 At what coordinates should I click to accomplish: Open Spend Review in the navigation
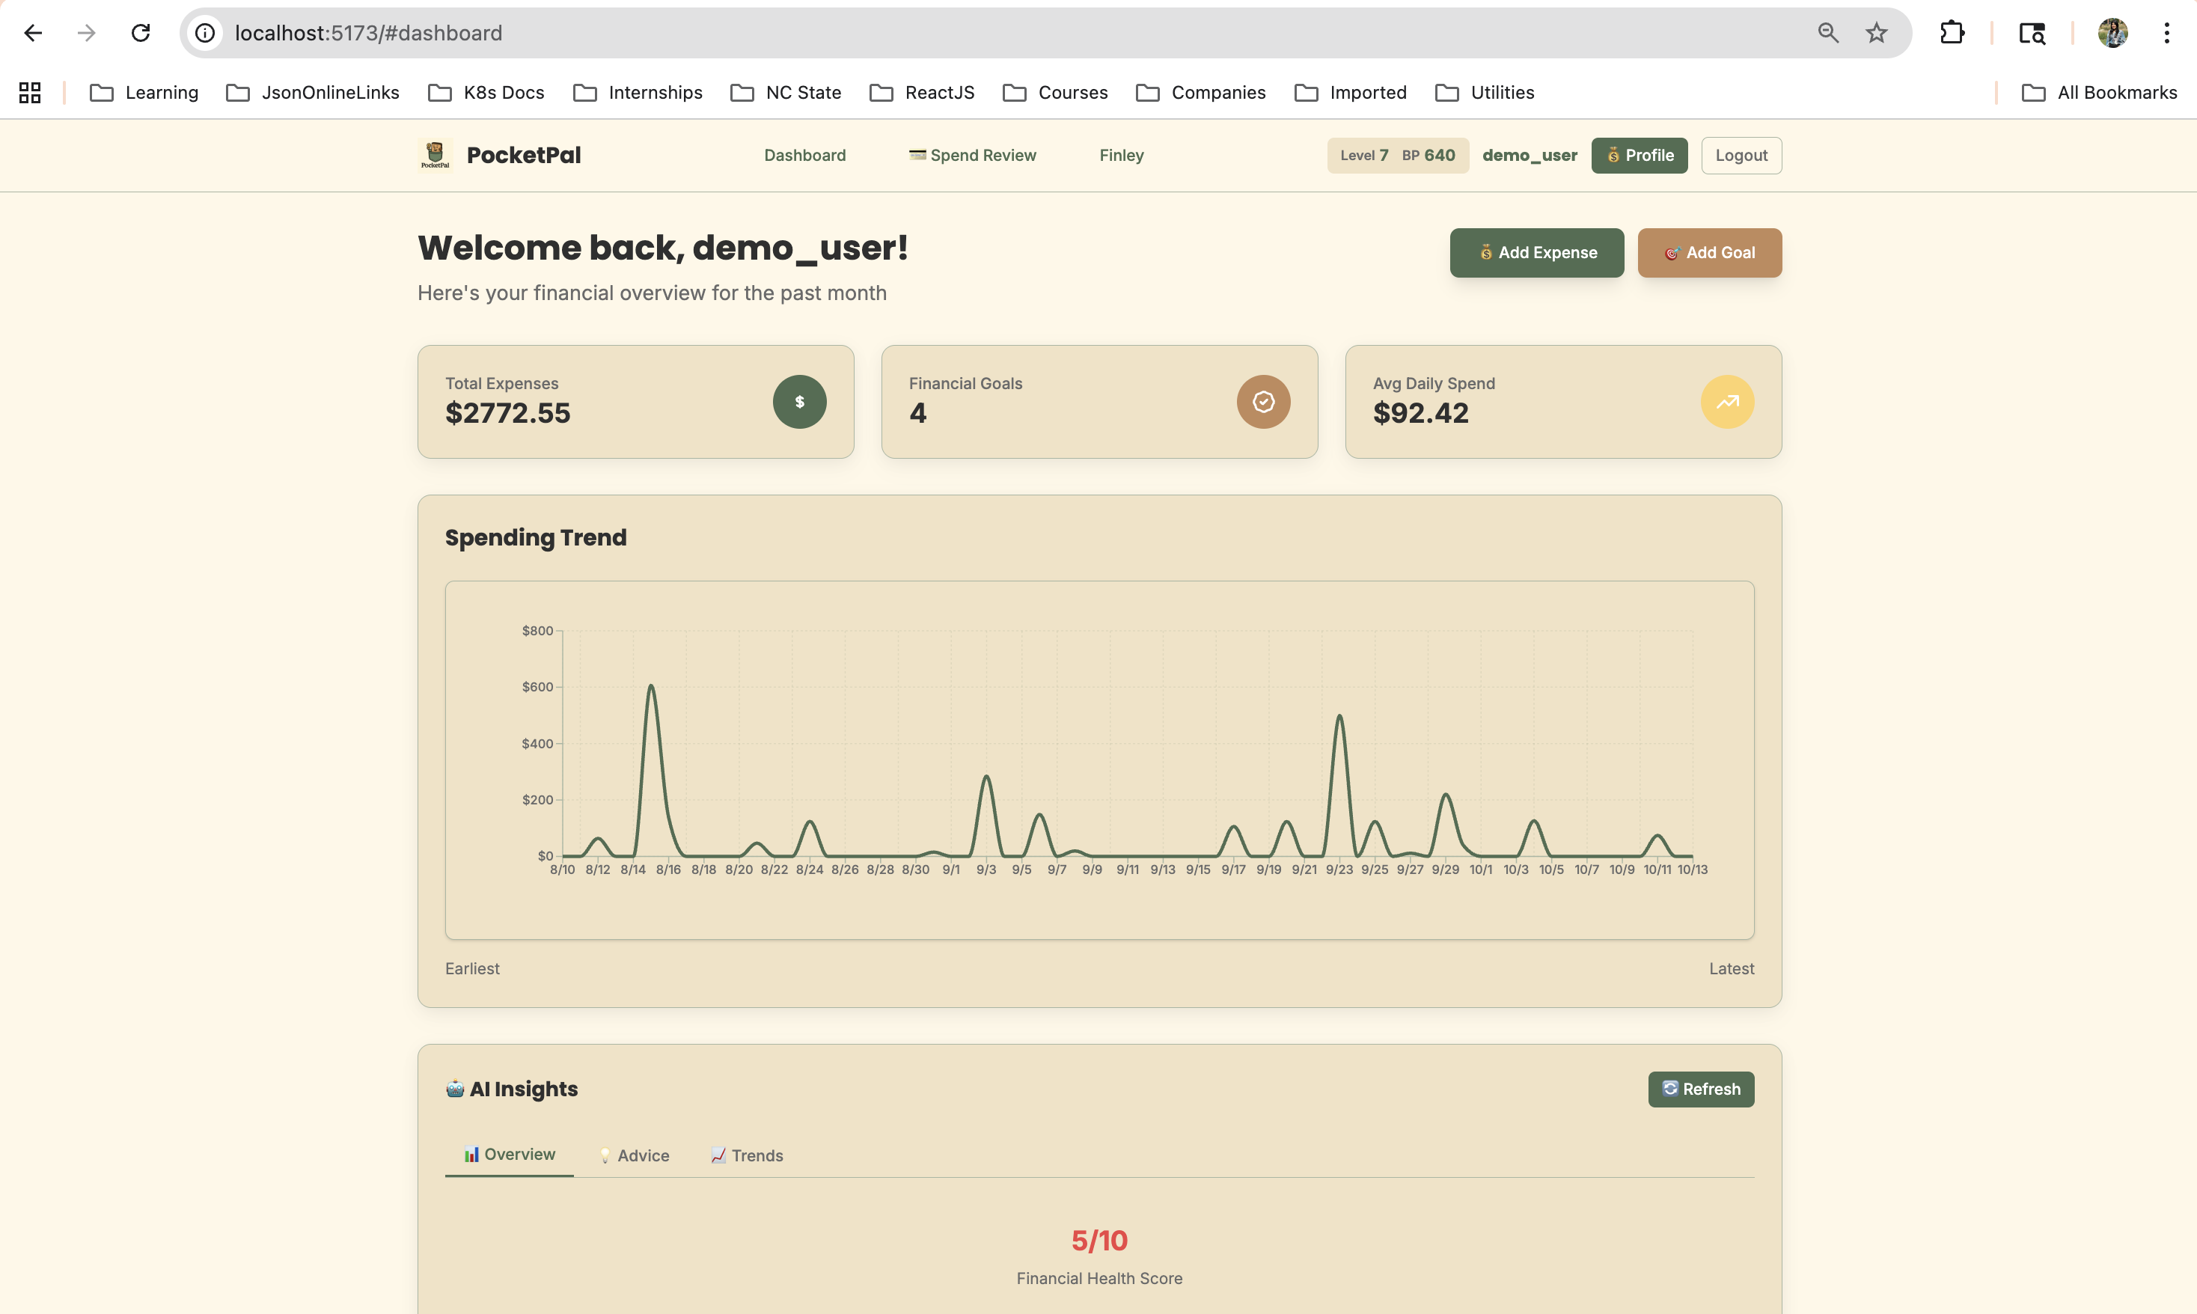click(972, 155)
